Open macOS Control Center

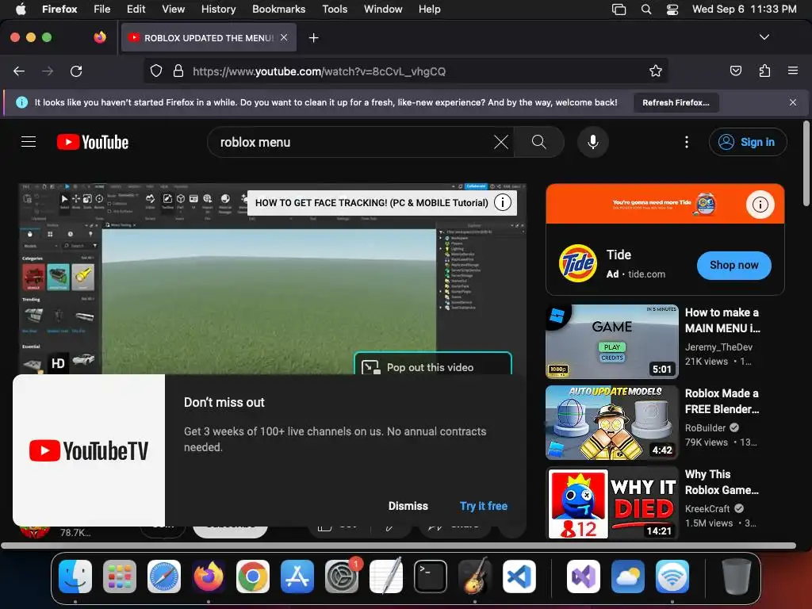[x=672, y=10]
